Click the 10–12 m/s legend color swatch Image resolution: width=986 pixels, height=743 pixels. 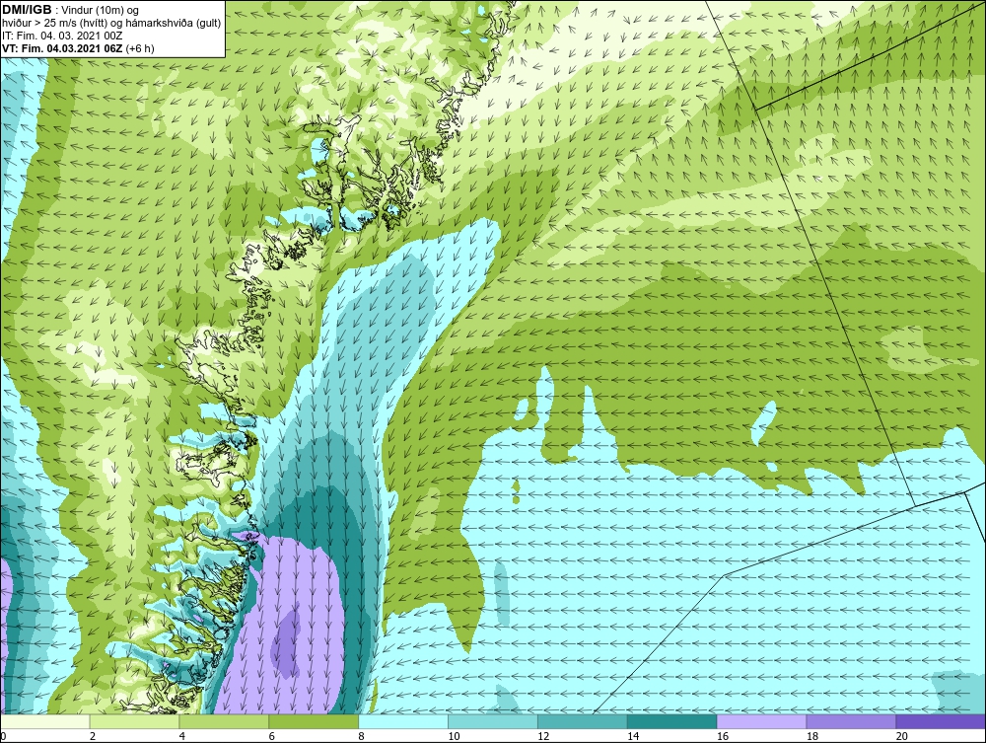coord(493,722)
